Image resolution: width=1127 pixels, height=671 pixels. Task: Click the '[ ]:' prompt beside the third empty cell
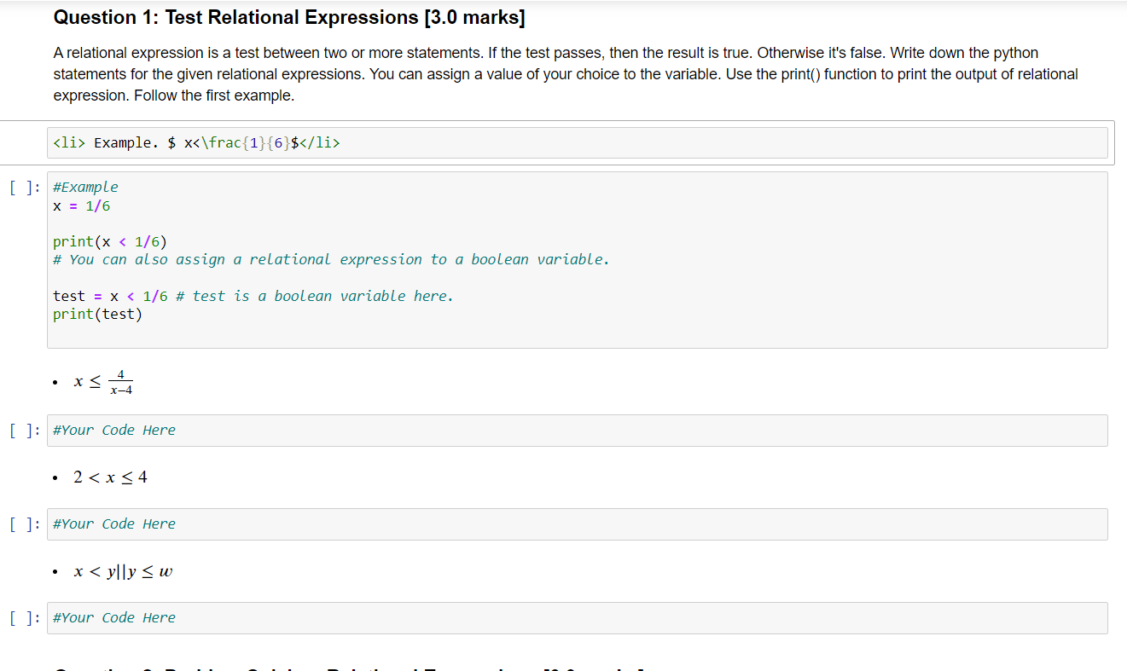[23, 617]
